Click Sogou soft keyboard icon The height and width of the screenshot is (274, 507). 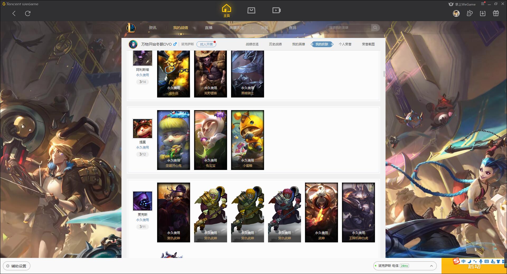487,261
